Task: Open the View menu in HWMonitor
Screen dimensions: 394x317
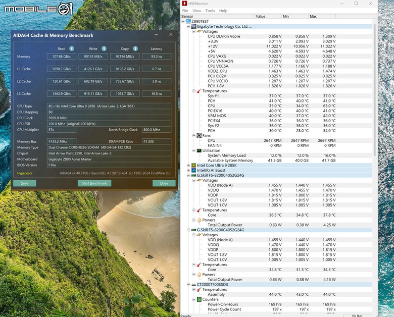Action: (x=197, y=11)
